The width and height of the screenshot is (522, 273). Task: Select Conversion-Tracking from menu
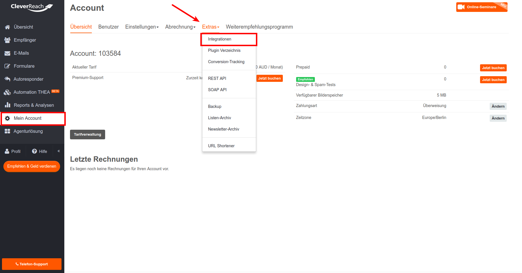click(x=229, y=62)
